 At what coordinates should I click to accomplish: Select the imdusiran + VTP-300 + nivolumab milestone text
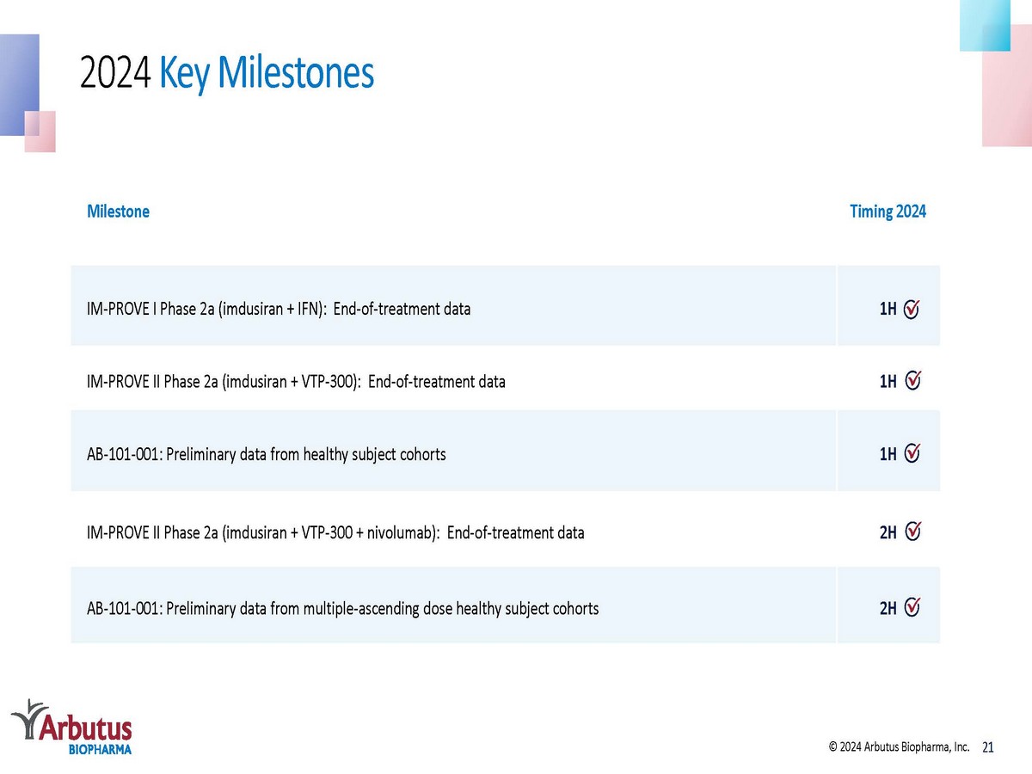335,532
